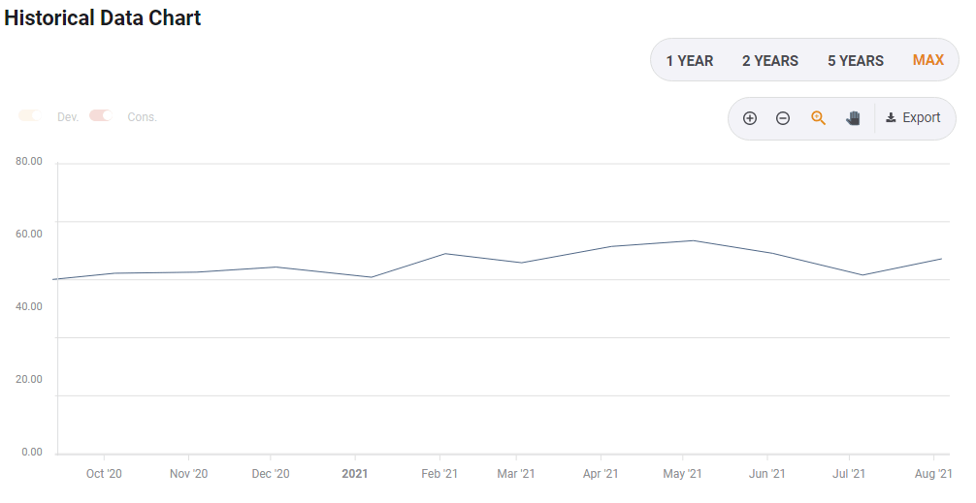
Task: Click the Cons. legend label
Action: (x=142, y=117)
